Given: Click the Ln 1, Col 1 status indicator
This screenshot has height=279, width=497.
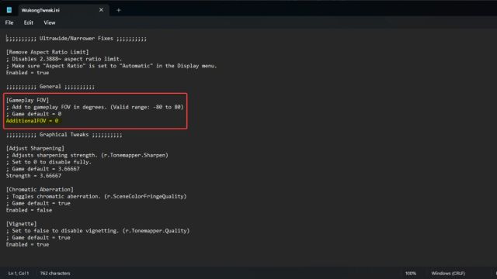Looking at the screenshot, I should tap(19, 274).
